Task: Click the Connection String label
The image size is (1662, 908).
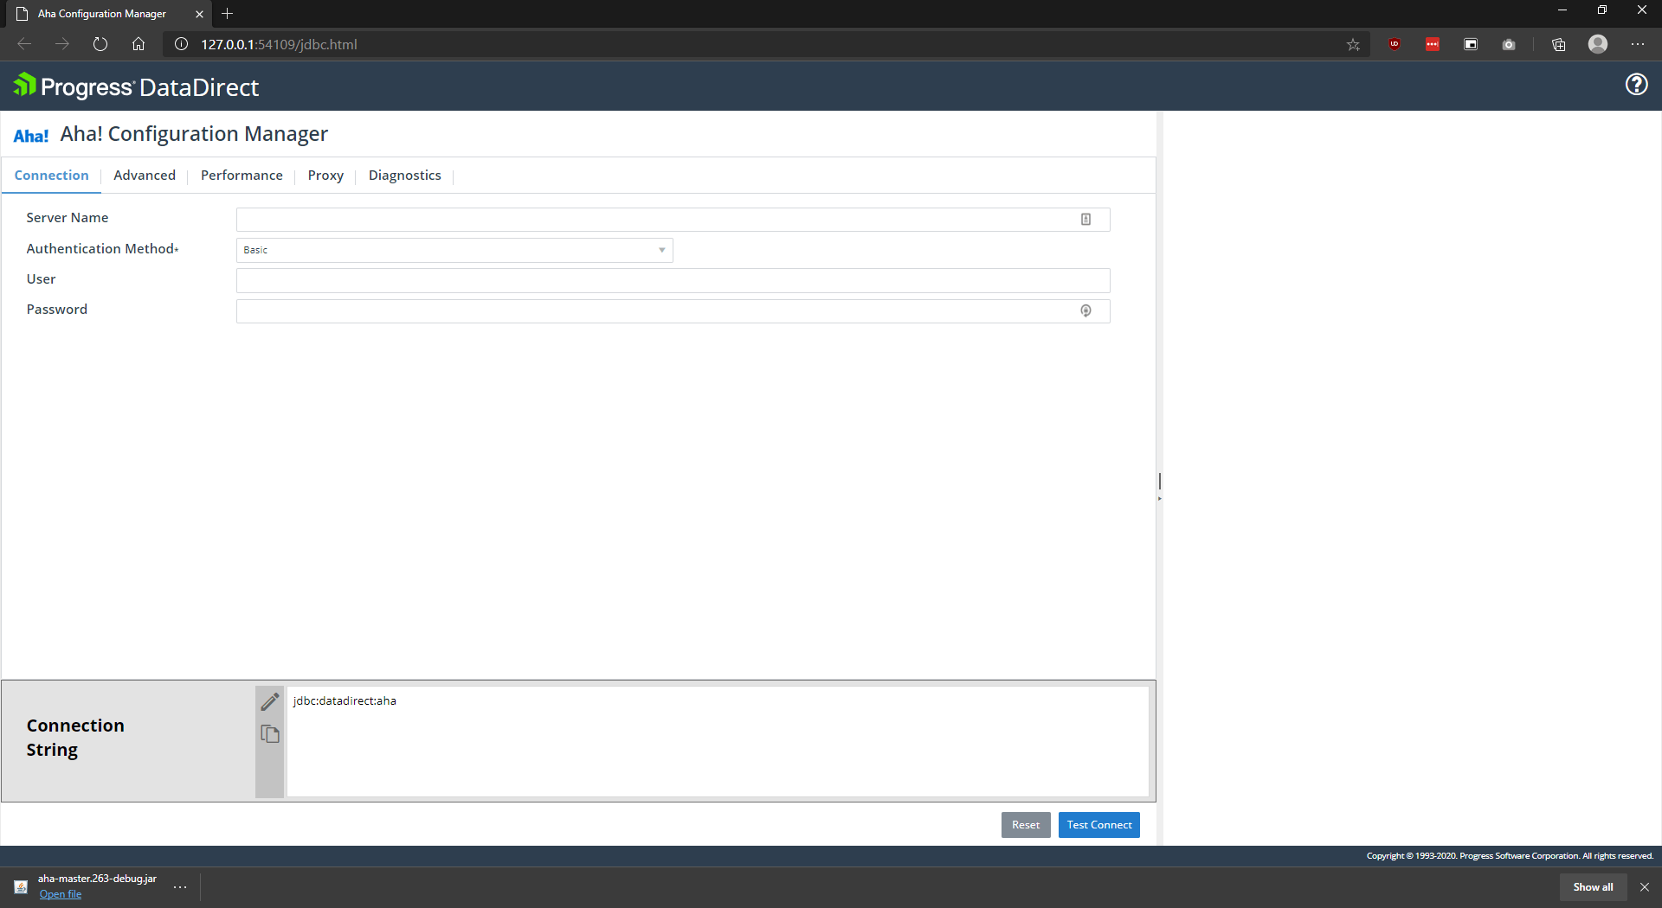Action: tap(75, 738)
